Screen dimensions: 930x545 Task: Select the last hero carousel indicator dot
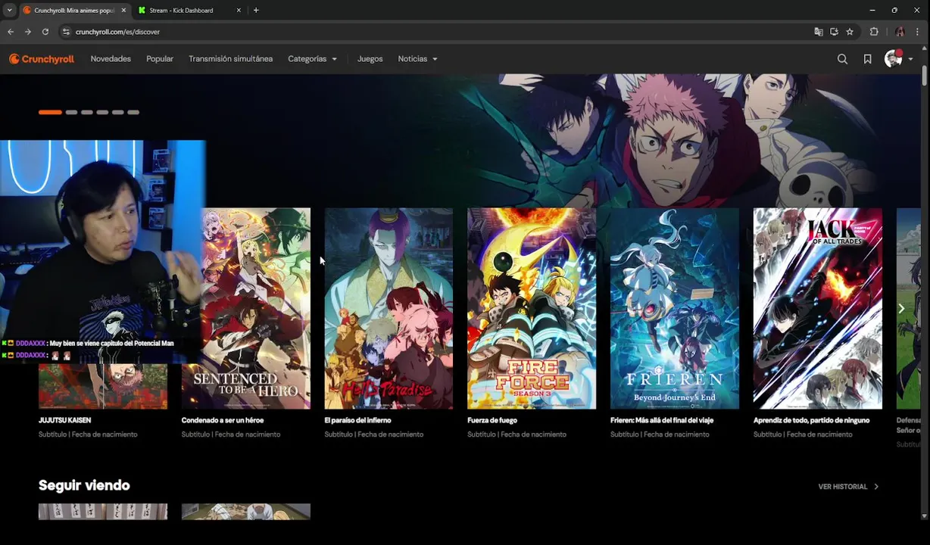pos(133,112)
